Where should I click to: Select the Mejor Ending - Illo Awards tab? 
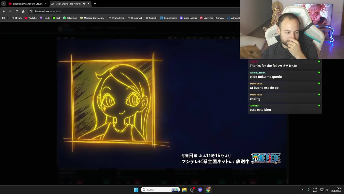(x=69, y=4)
